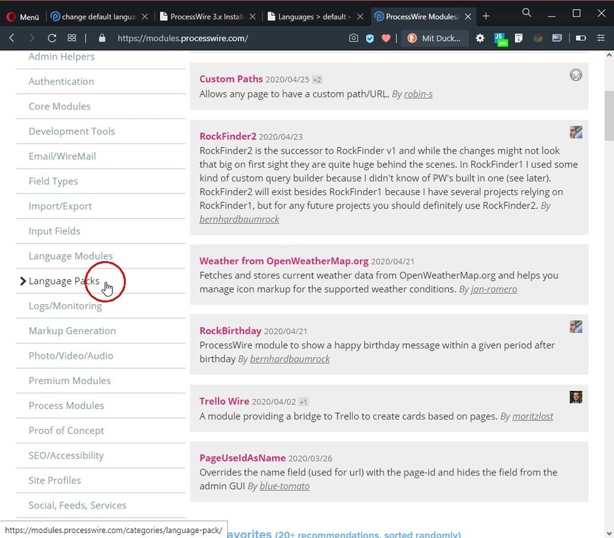Click the author link bernhardbaumrock under RockBirthday
The image size is (614, 538).
tap(290, 359)
